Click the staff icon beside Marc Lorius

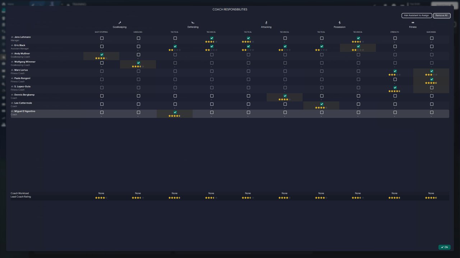tap(13, 70)
